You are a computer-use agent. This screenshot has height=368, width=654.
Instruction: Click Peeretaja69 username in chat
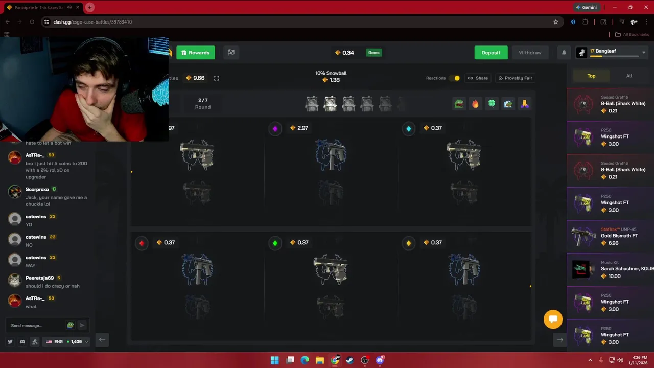pyautogui.click(x=39, y=278)
